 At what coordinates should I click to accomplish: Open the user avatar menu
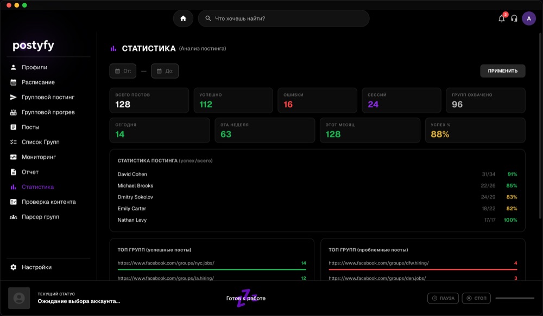click(x=529, y=18)
